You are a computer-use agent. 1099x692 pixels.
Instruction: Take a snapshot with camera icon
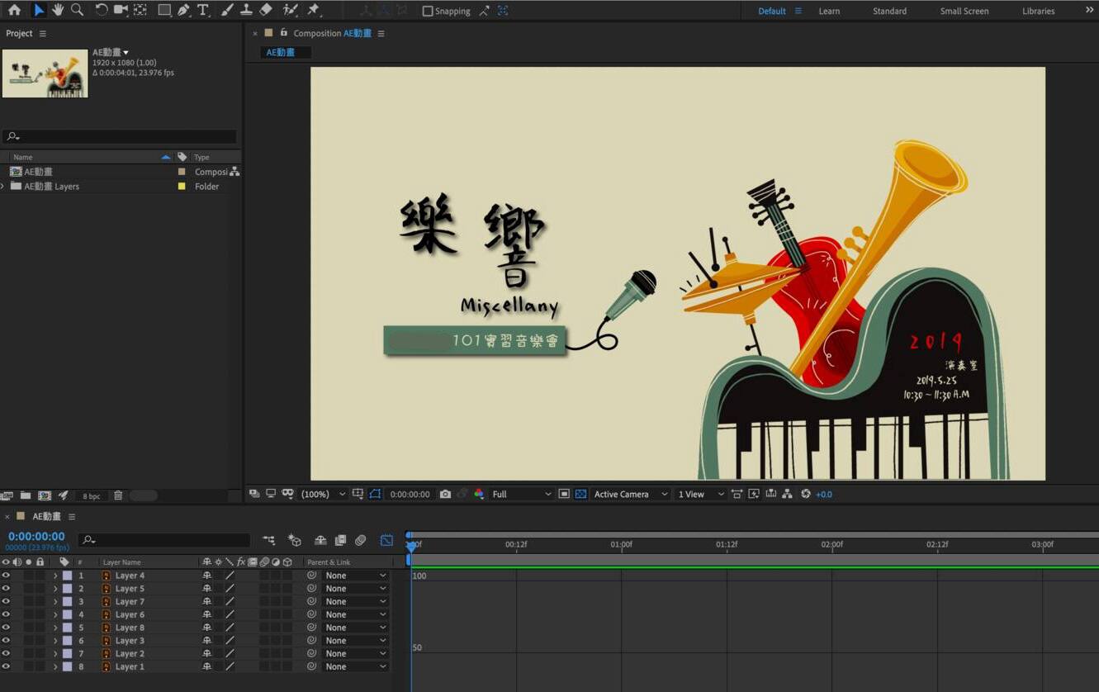pos(445,494)
